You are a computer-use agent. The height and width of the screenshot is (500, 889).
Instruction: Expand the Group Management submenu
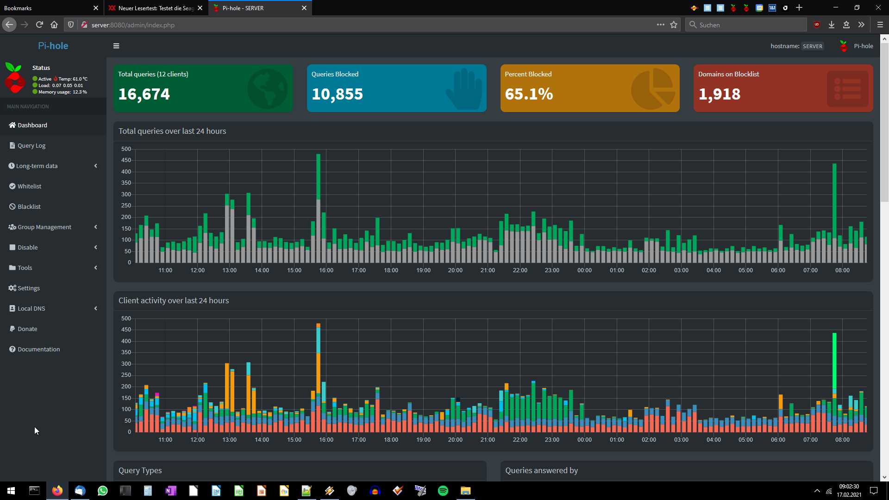53,227
